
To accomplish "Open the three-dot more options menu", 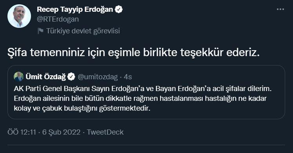I will click(280, 9).
